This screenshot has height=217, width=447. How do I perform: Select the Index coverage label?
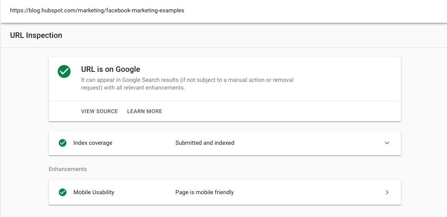coord(93,143)
